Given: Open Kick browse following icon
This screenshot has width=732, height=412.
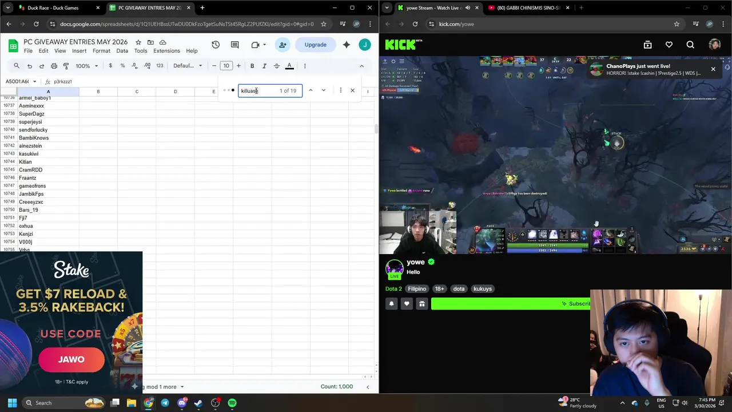Looking at the screenshot, I should click(647, 45).
